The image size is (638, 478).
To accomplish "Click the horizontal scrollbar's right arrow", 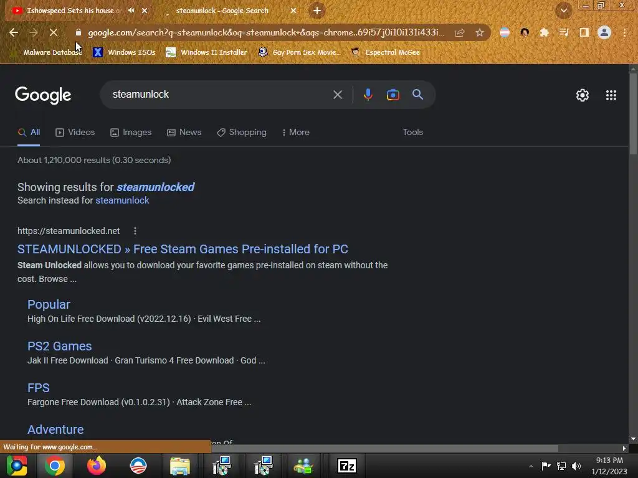I will [624, 448].
